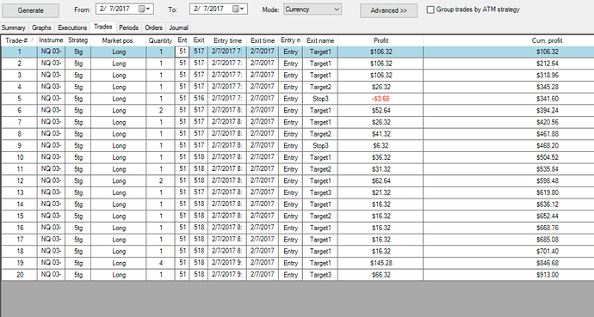Enable Group trades by ATM strategy
The image size is (594, 317).
430,9
